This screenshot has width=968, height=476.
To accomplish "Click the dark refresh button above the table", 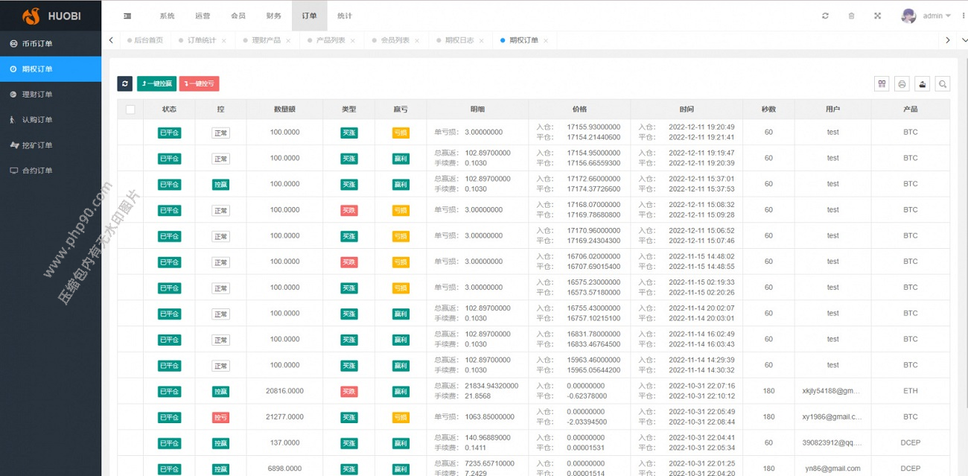I will pos(124,84).
